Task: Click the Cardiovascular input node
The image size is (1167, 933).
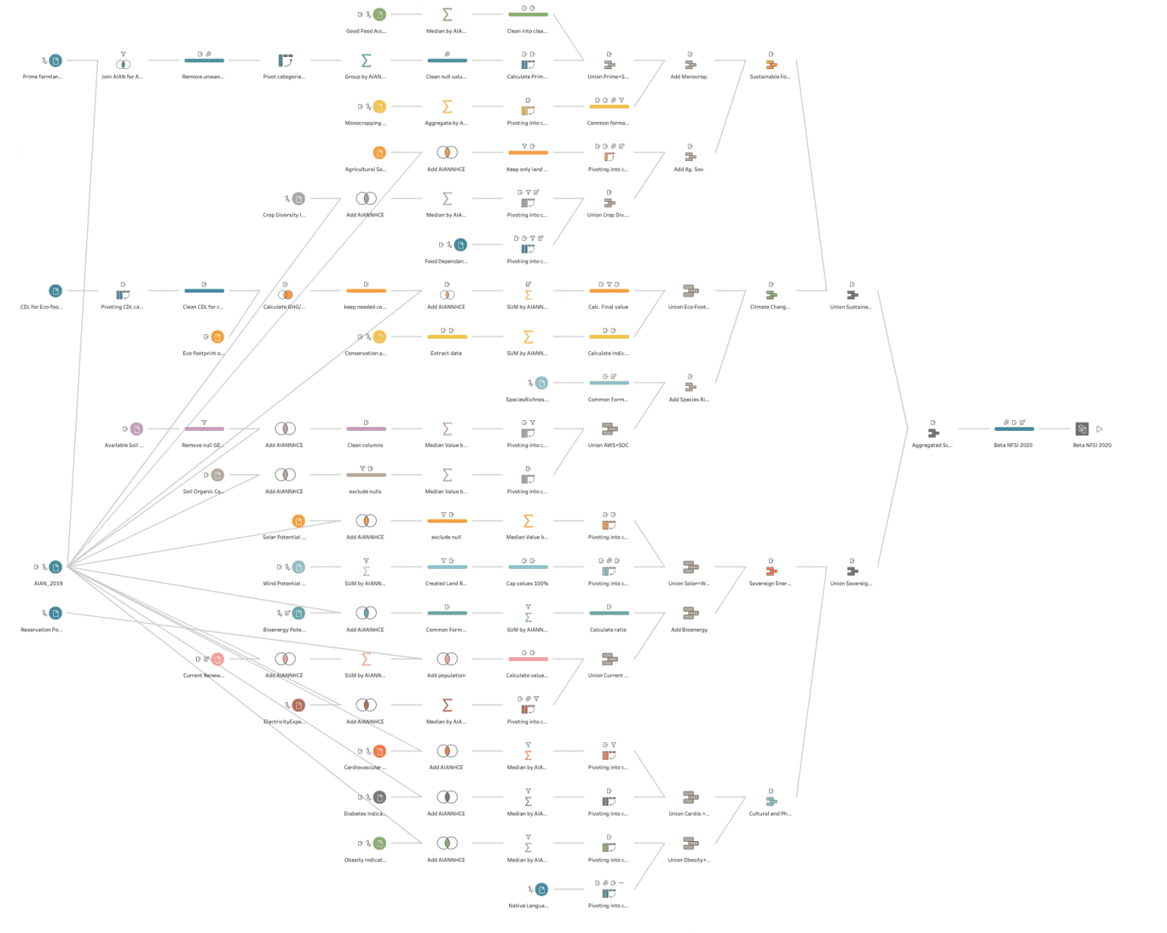Action: [x=379, y=751]
